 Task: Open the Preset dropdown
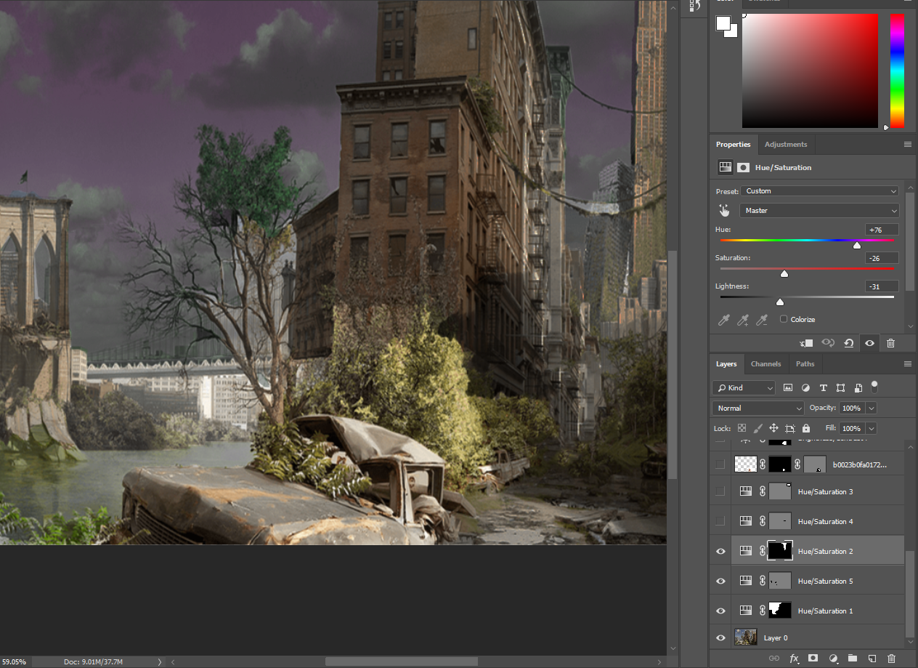[820, 190]
